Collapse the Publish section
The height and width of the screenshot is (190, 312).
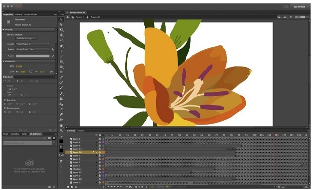pyautogui.click(x=3, y=30)
